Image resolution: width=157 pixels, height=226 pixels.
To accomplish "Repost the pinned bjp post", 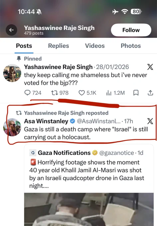I will pyautogui.click(x=60, y=93).
